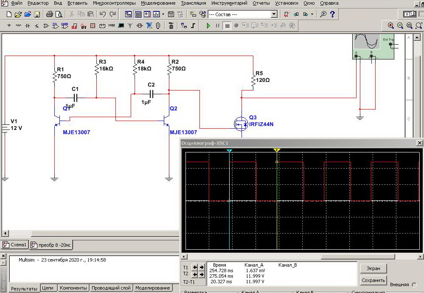Open the Состав dropdown list
Screen dimensions: 424x293
(274, 14)
